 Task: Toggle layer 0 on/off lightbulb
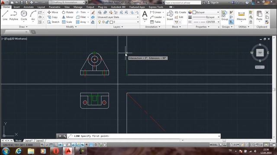(100, 22)
